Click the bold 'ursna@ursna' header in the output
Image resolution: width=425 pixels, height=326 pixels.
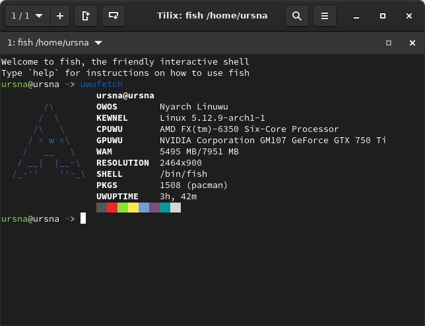125,96
